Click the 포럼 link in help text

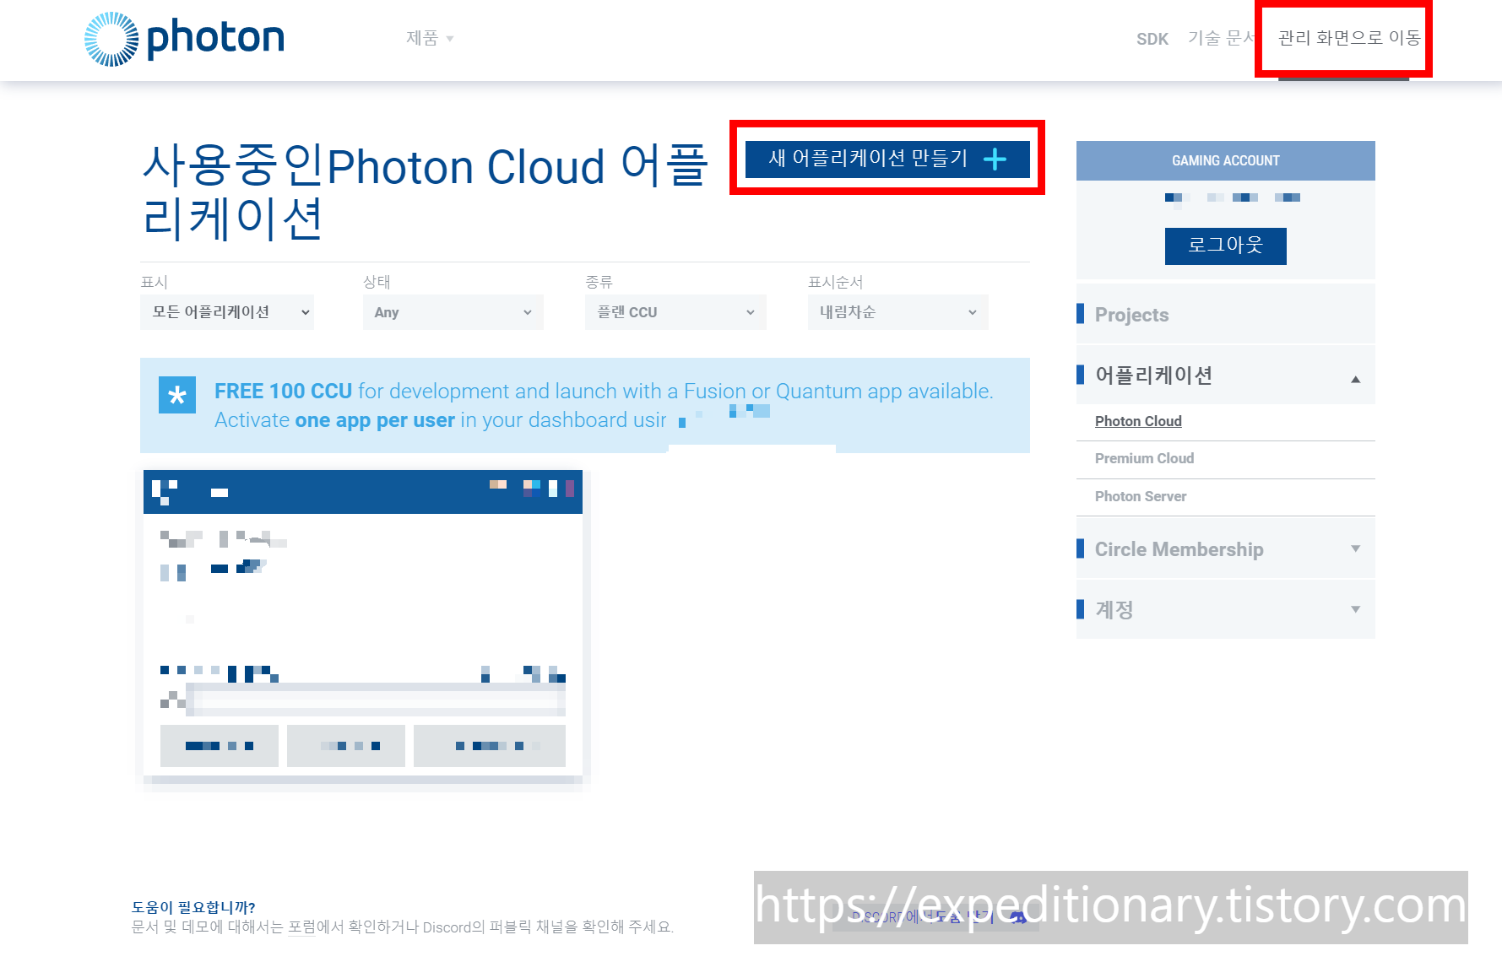click(x=301, y=927)
